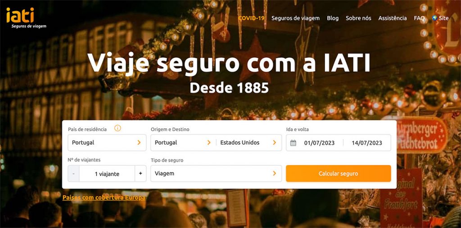Open the Seguros de viagem menu
Screen dimensions: 461x228
[295, 18]
